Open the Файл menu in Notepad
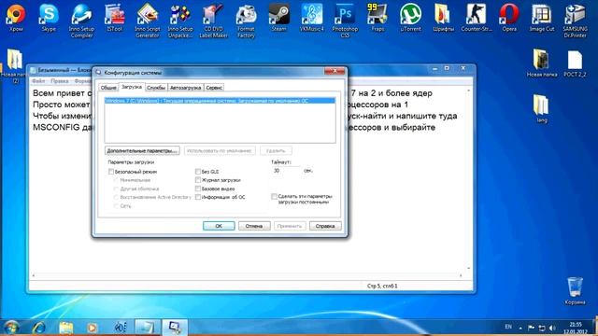 38,81
